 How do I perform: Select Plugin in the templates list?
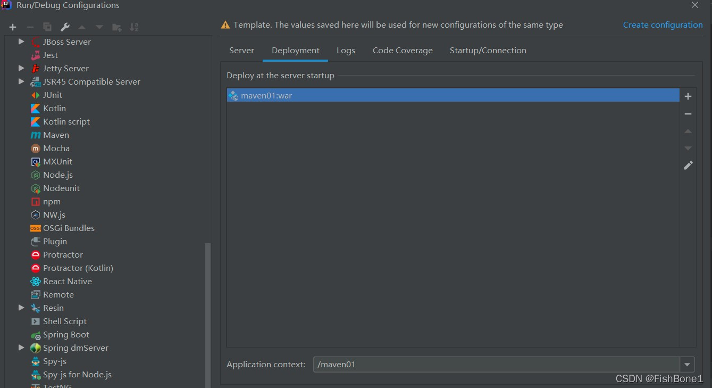click(55, 241)
